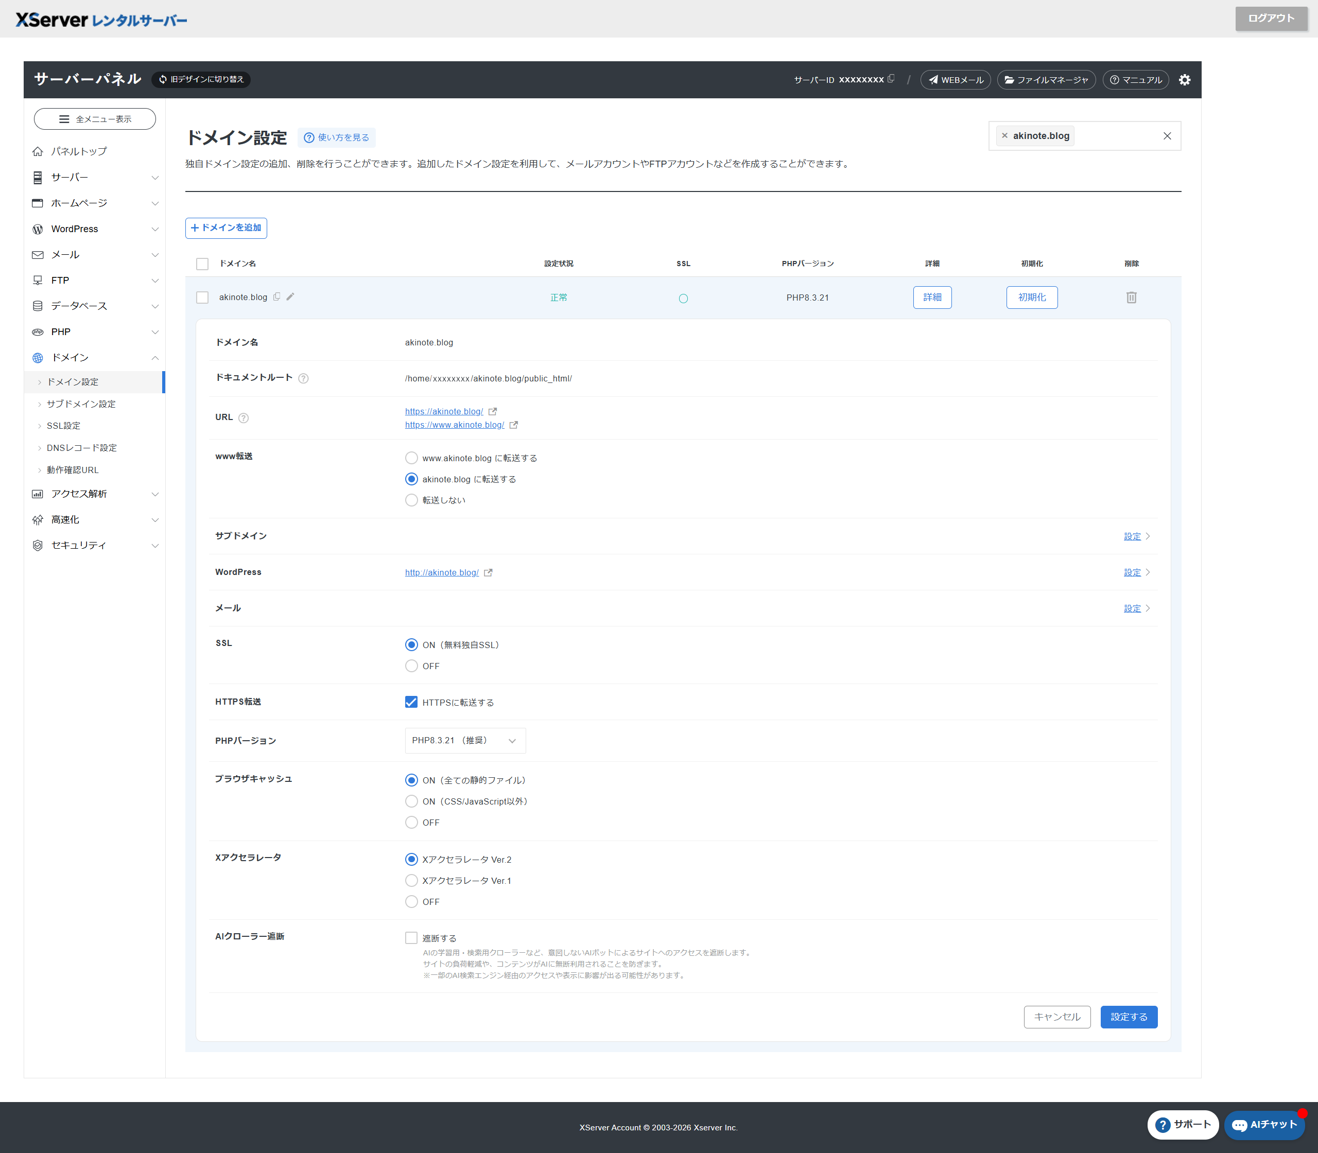Delete akinote.blog with trash icon

pyautogui.click(x=1131, y=298)
